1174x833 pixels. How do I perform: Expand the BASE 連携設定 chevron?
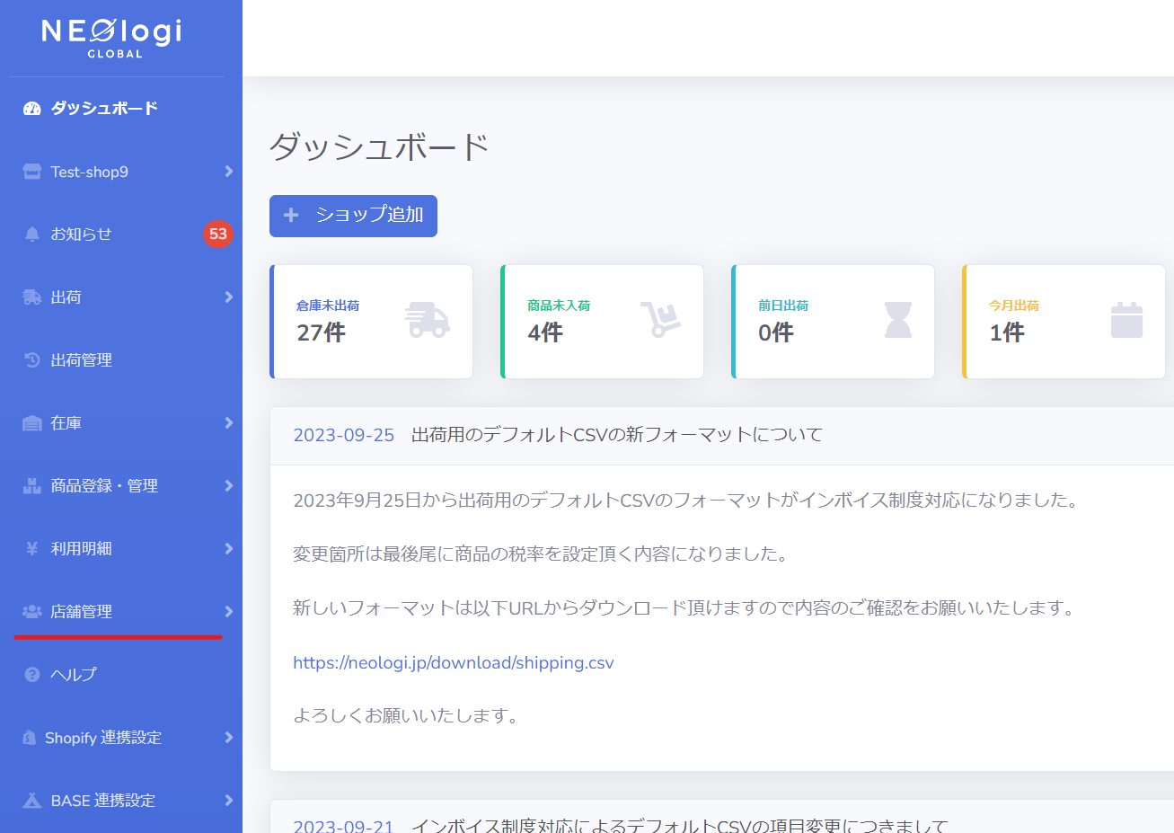(229, 800)
